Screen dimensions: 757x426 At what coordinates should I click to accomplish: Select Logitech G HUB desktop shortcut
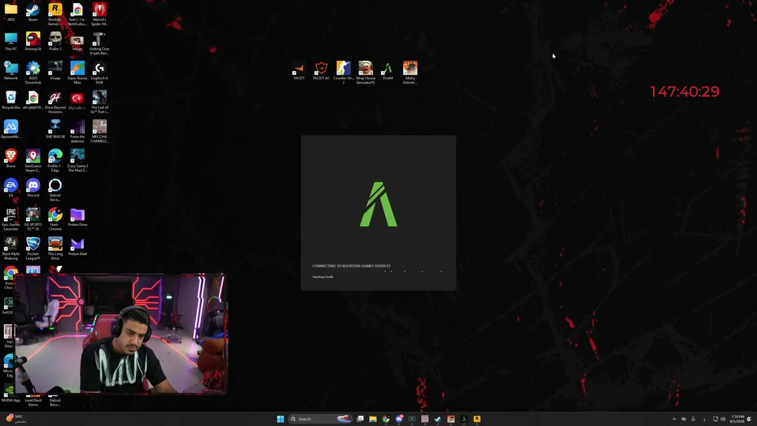tap(99, 73)
